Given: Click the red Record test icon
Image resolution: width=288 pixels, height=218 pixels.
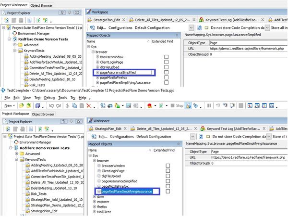Looking at the screenshot, I should [150, 105].
